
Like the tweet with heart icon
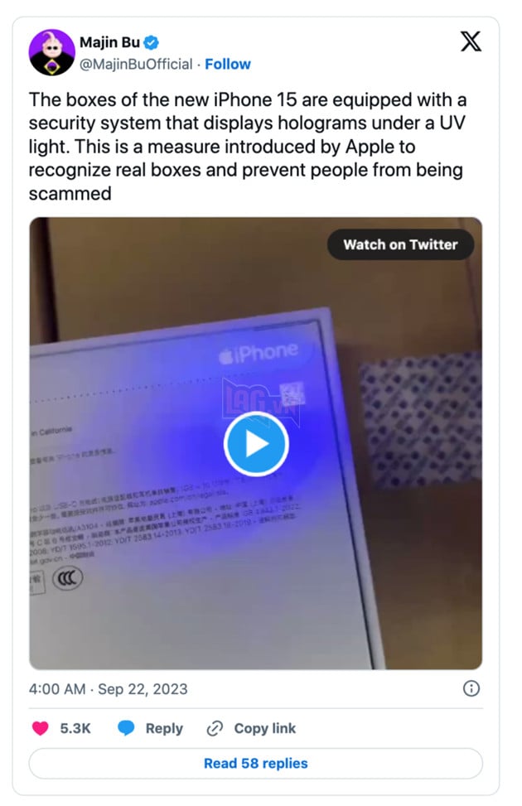click(40, 728)
